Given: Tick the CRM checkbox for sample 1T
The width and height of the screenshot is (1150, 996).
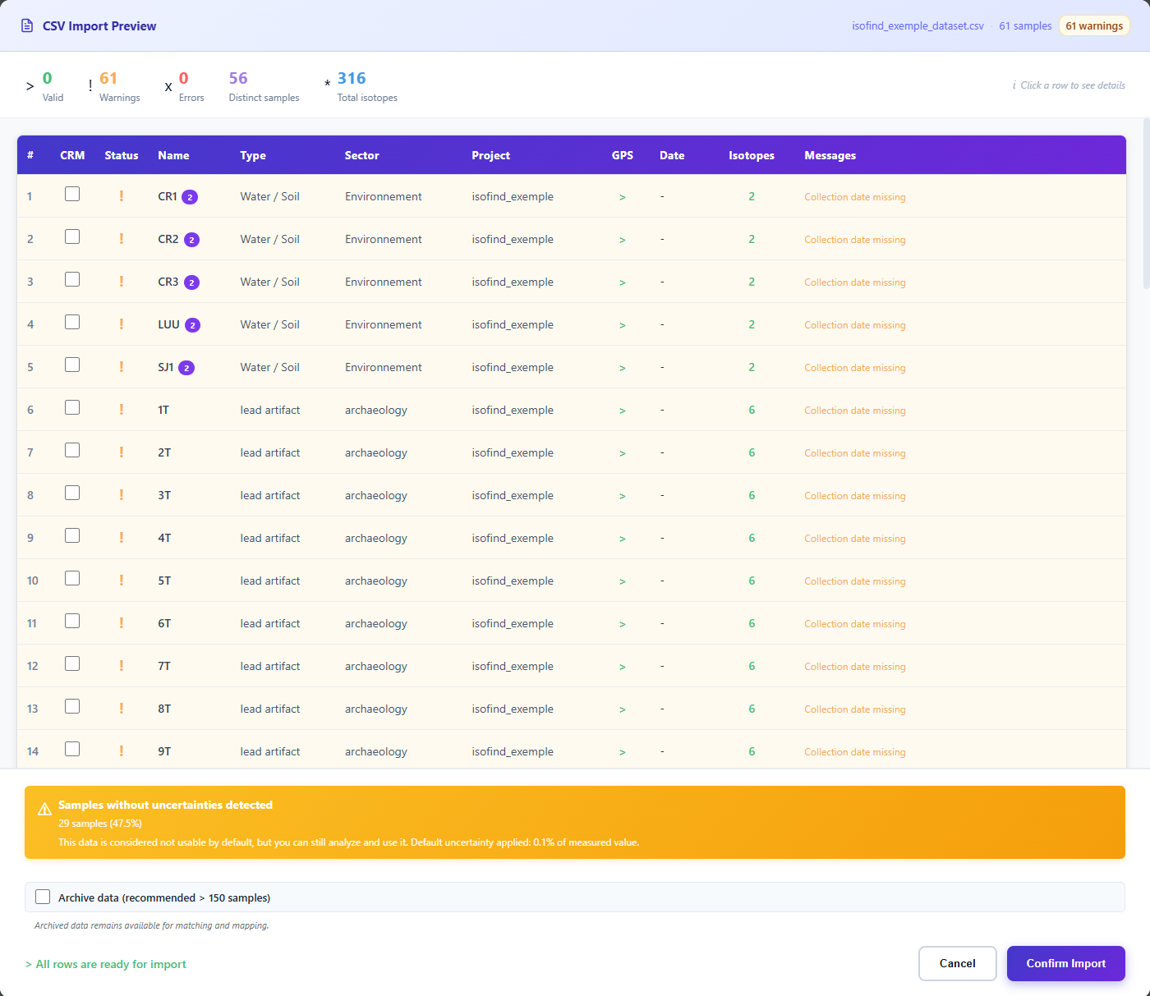Looking at the screenshot, I should click(72, 407).
